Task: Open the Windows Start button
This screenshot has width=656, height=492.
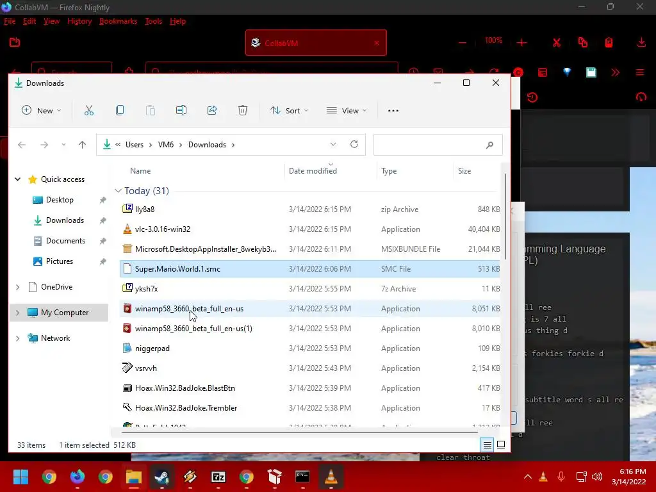Action: click(x=20, y=477)
